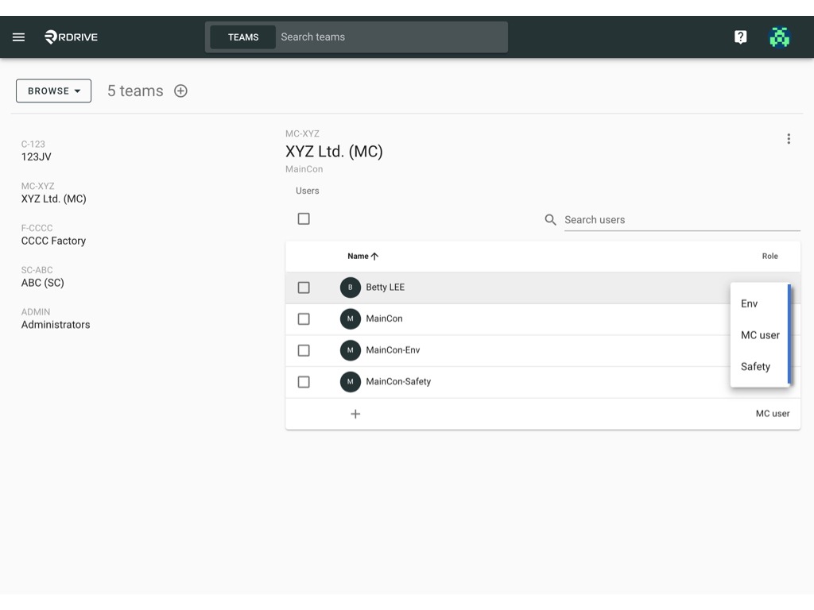Check the Betty LEE row checkbox
This screenshot has height=610, width=814.
(x=304, y=288)
